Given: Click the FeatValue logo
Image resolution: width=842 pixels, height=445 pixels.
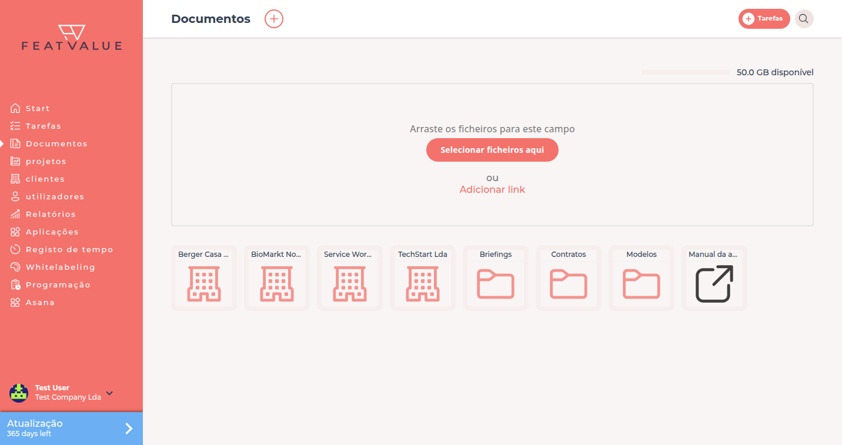Looking at the screenshot, I should tap(72, 38).
